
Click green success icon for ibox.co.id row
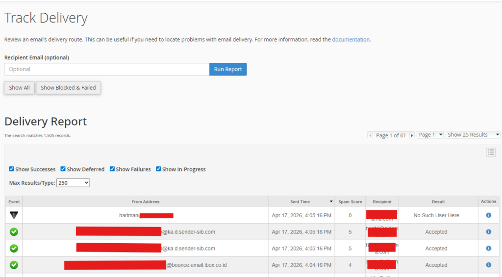[x=14, y=265]
